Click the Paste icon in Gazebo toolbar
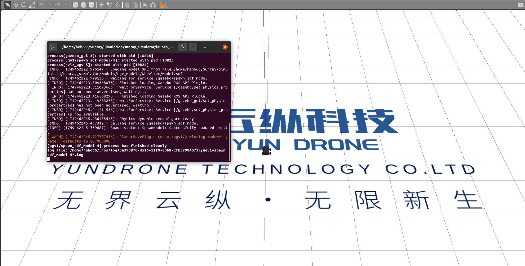525x266 pixels. [x=135, y=5]
